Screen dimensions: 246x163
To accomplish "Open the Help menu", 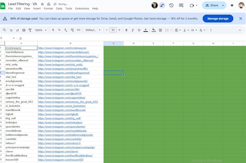I will [x=95, y=8].
